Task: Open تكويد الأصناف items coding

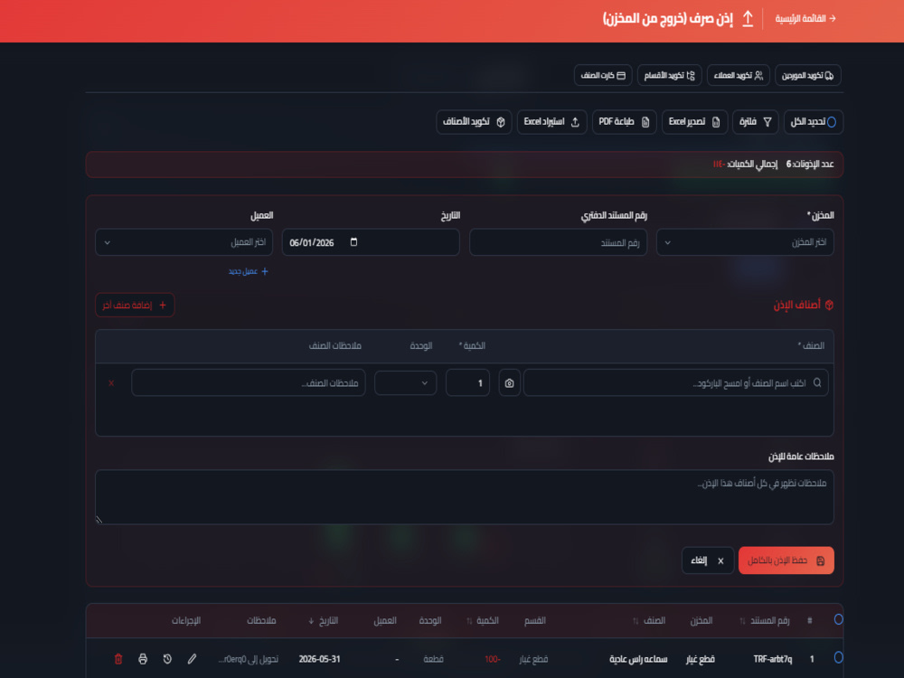Action: pyautogui.click(x=474, y=122)
